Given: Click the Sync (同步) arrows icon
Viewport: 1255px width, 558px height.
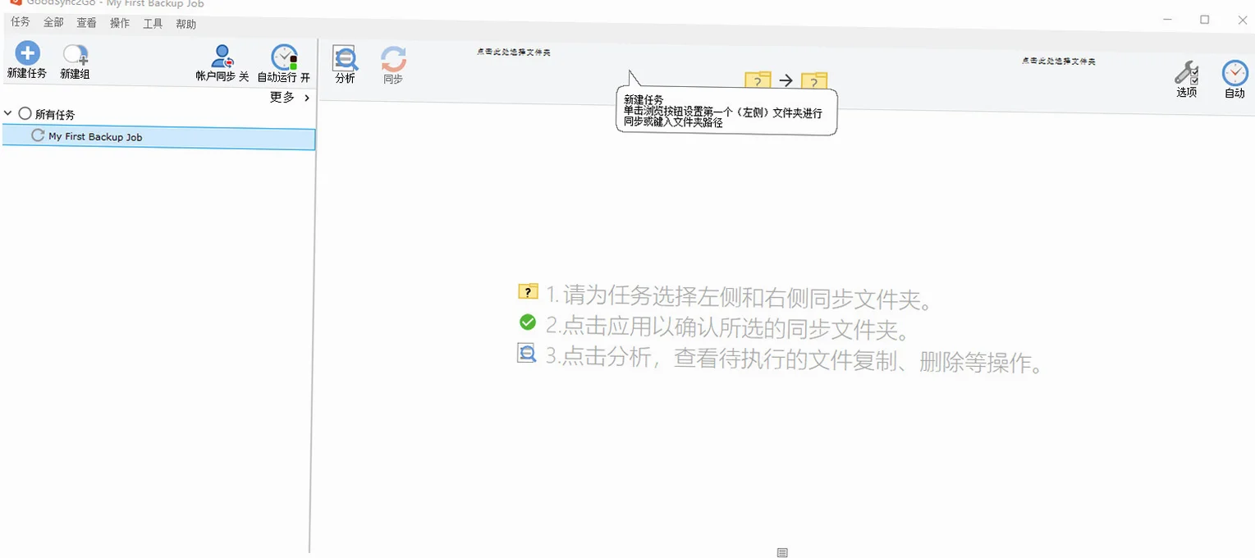Looking at the screenshot, I should tap(393, 59).
